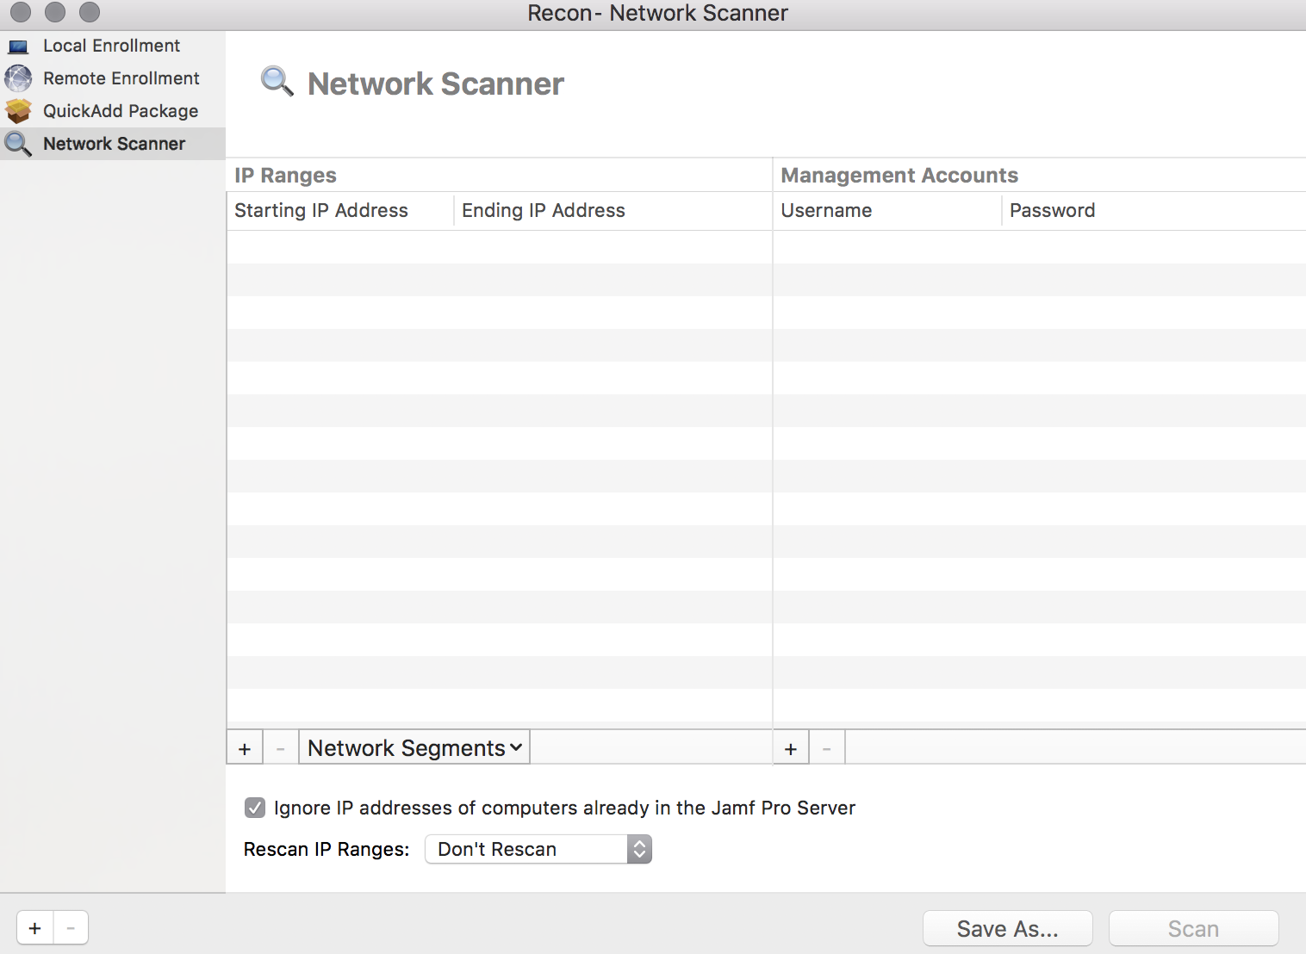Open the Network Segments dropdown

(x=414, y=748)
